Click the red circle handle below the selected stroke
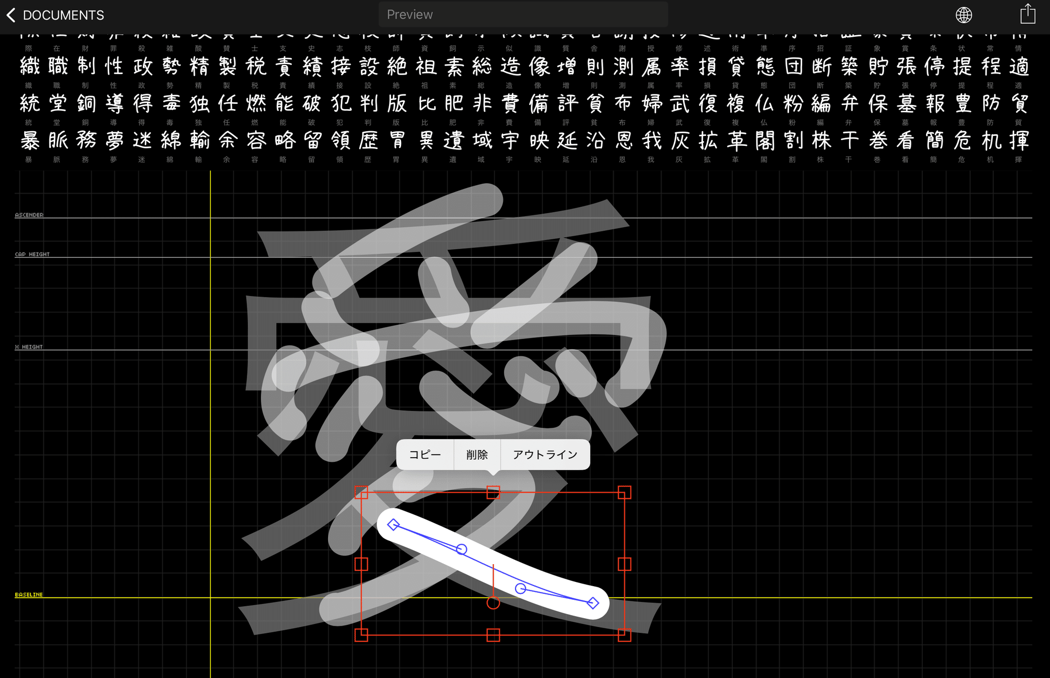This screenshot has height=678, width=1050. [492, 603]
